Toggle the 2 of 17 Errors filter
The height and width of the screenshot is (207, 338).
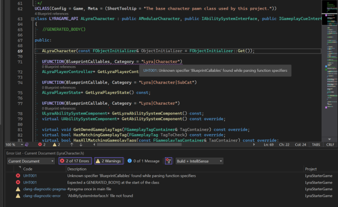click(75, 161)
